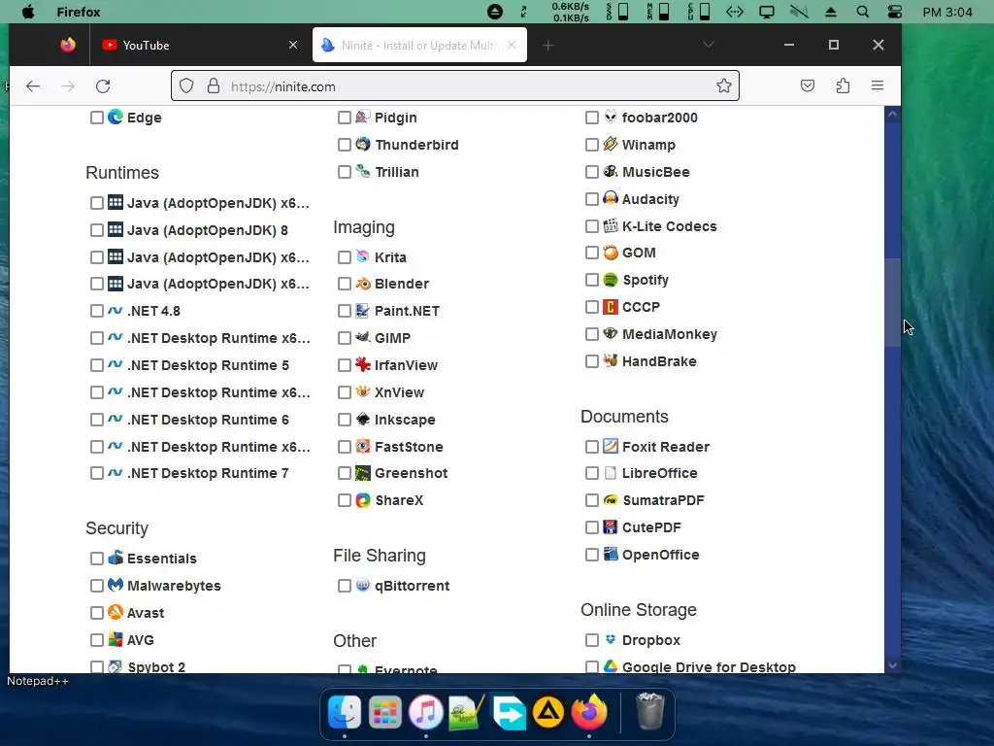Click the Inkscape app icon
This screenshot has height=746, width=994.
pyautogui.click(x=363, y=420)
